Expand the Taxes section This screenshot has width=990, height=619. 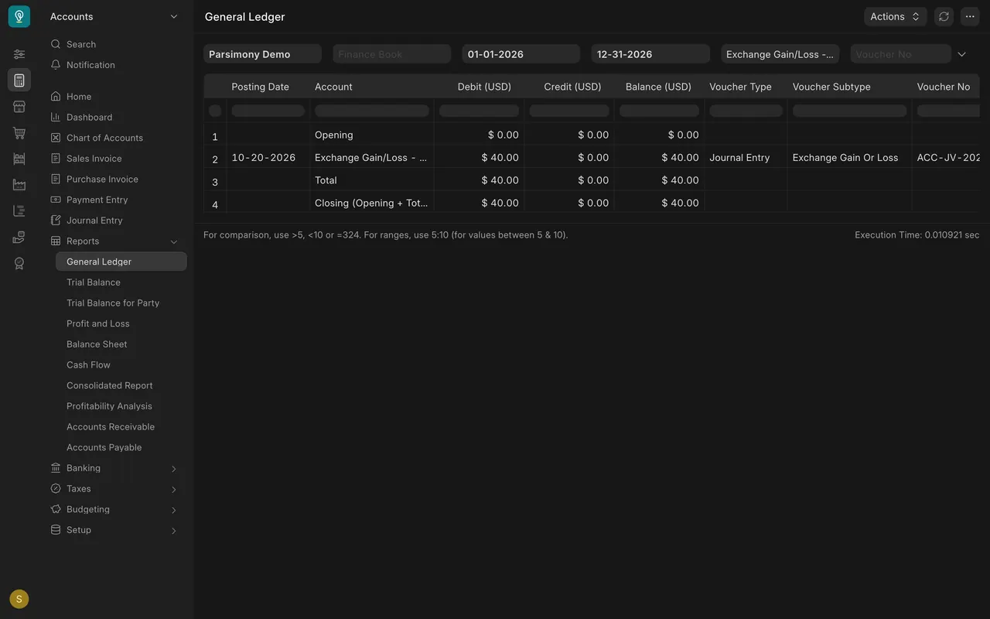[174, 489]
